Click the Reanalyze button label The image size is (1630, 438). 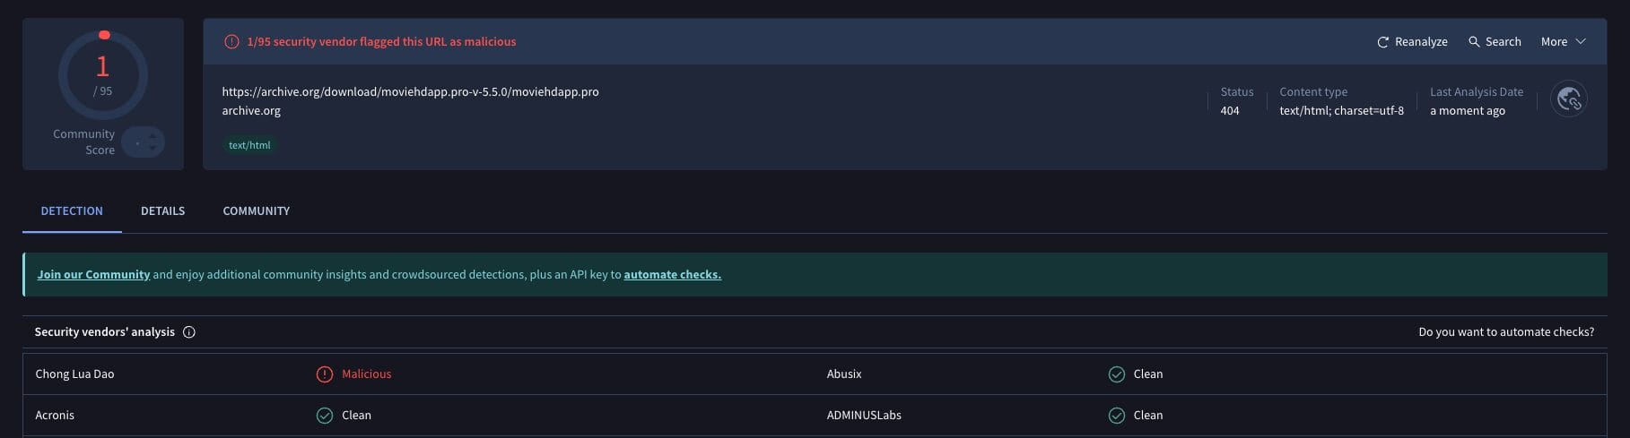1421,42
